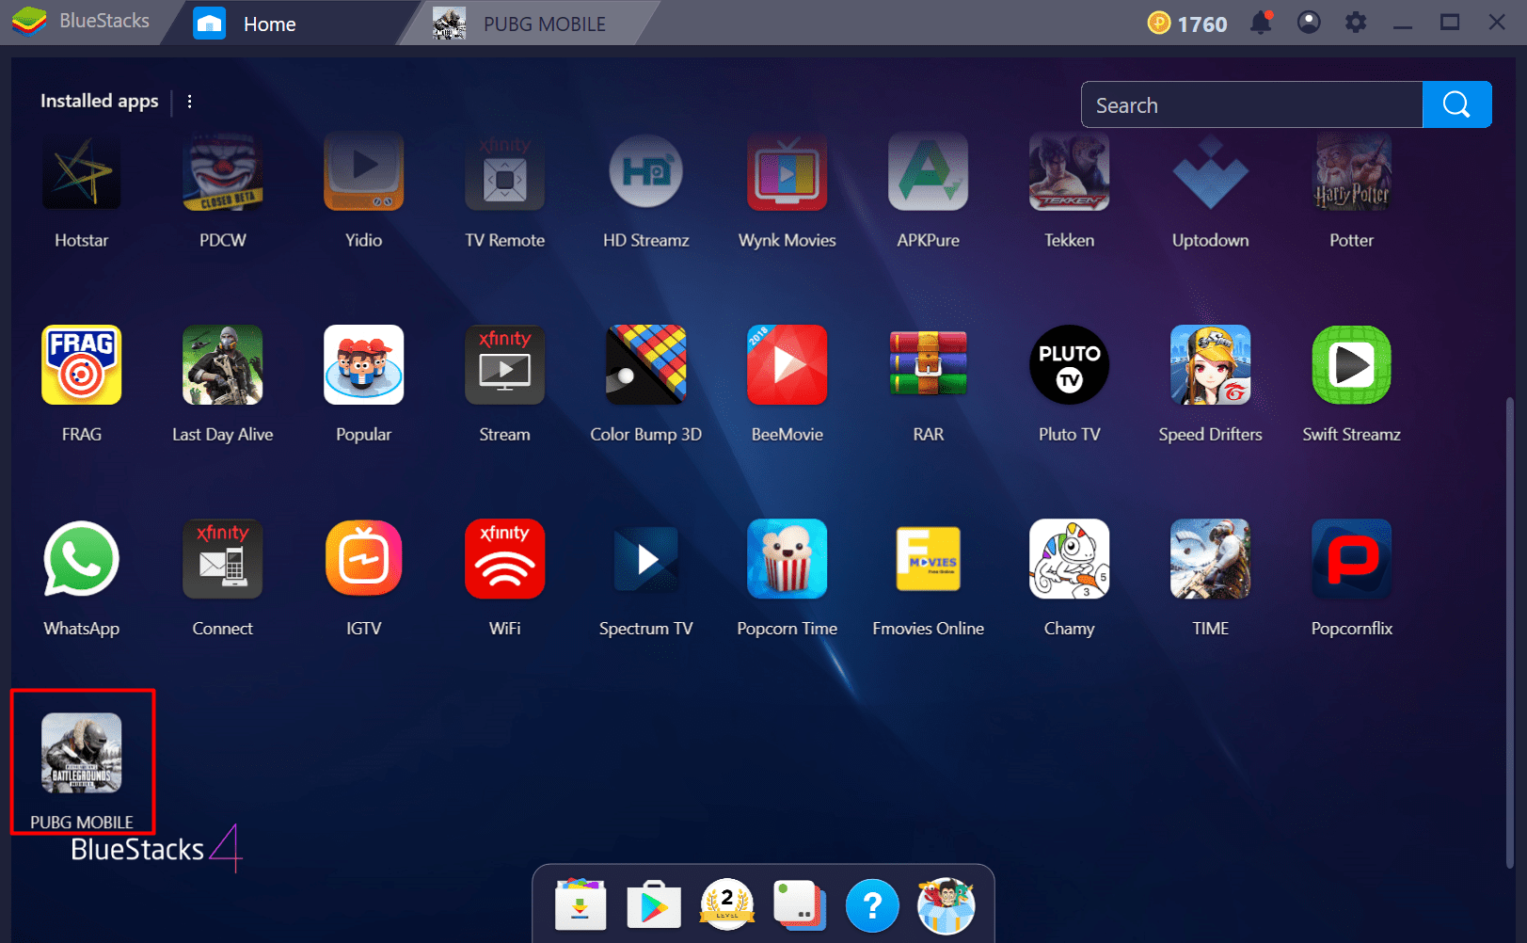The height and width of the screenshot is (943, 1527).
Task: Launch Last Day Alive
Action: [223, 365]
